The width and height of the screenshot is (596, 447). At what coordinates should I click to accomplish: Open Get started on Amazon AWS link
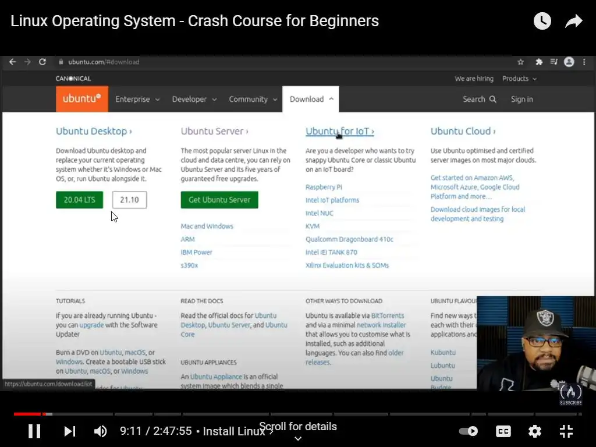475,187
